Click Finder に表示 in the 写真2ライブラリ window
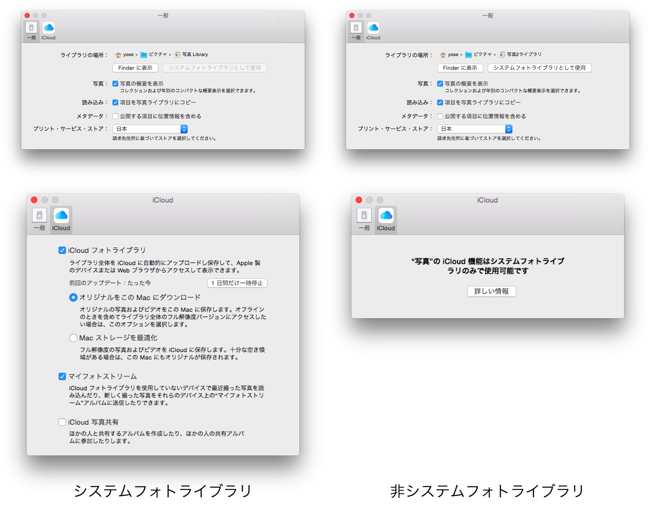This screenshot has height=506, width=652. point(460,68)
